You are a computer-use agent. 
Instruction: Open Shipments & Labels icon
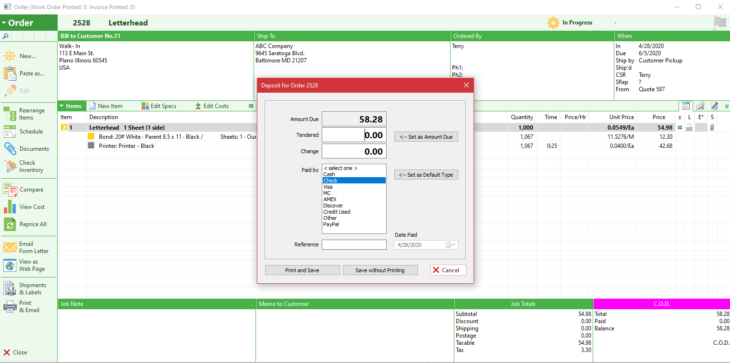pos(10,289)
